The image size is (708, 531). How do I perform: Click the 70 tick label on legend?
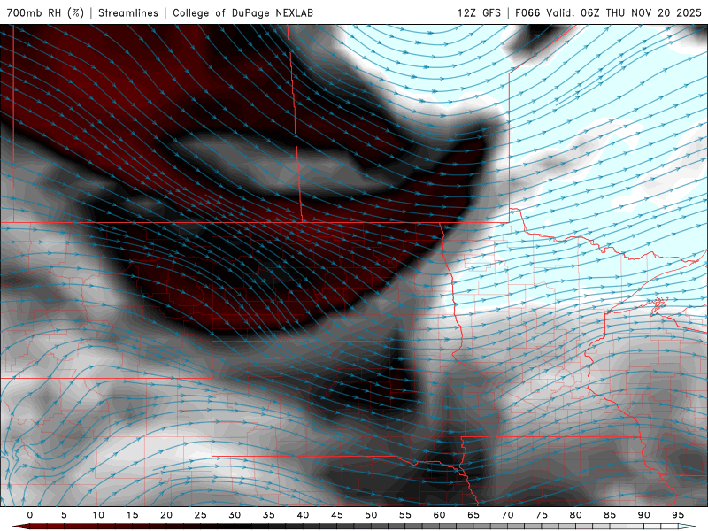507,515
